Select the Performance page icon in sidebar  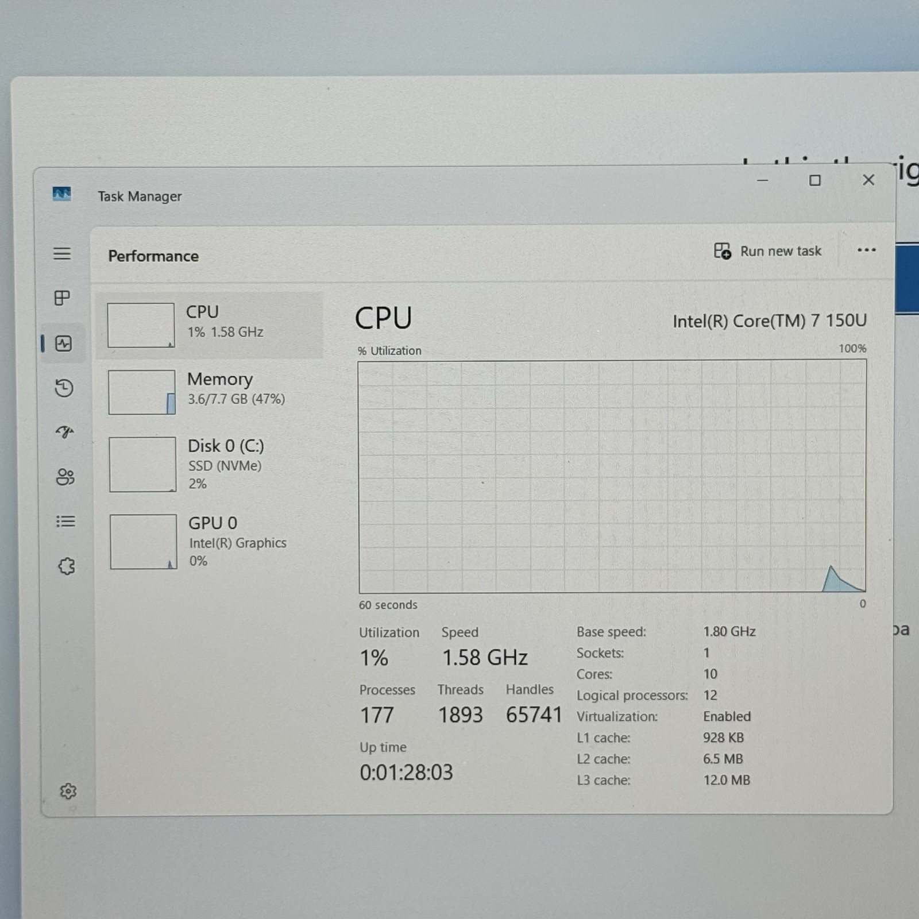click(63, 343)
